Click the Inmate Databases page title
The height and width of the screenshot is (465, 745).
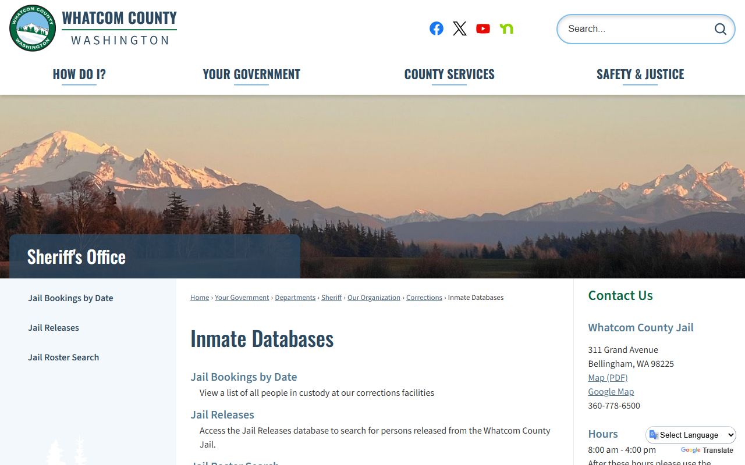262,339
